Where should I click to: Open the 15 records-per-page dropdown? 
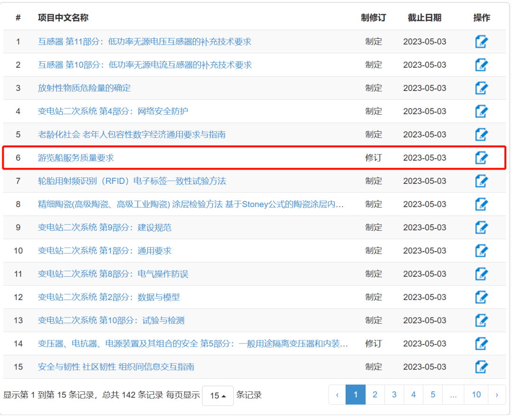(x=218, y=395)
